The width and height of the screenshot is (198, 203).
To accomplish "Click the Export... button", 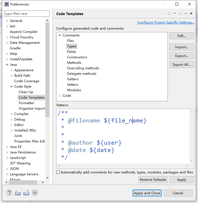I will 182,56.
